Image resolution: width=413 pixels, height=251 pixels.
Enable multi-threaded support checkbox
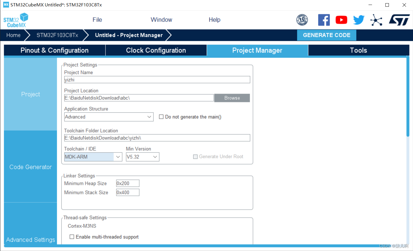point(72,237)
